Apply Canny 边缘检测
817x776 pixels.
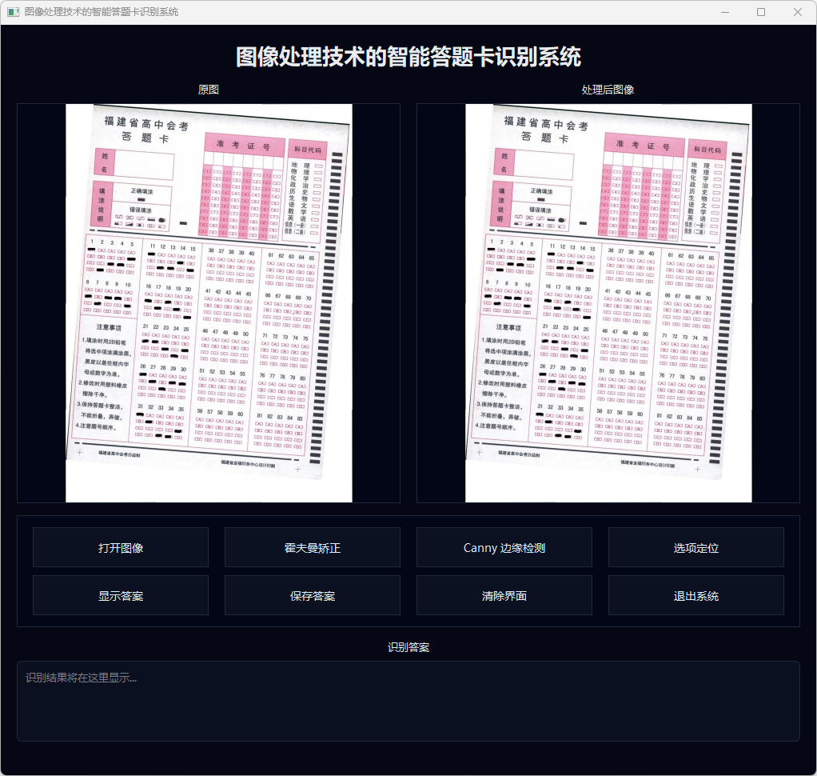click(504, 548)
